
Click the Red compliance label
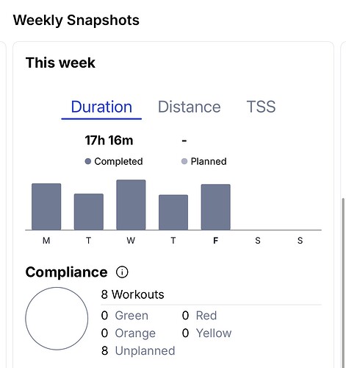206,316
